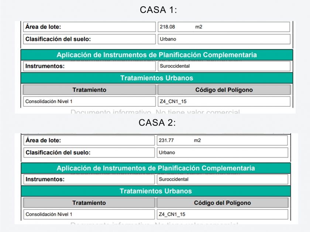This screenshot has height=232, width=310.
Task: Click the CASA 1 heading text
Action: click(x=158, y=10)
